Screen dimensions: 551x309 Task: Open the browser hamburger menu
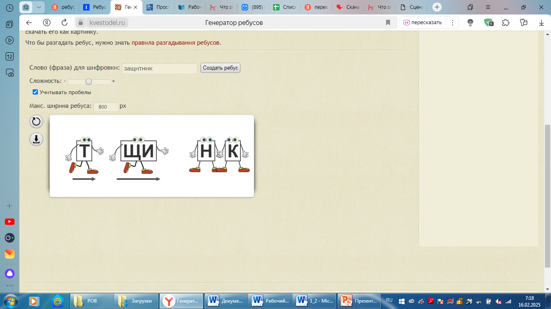488,7
